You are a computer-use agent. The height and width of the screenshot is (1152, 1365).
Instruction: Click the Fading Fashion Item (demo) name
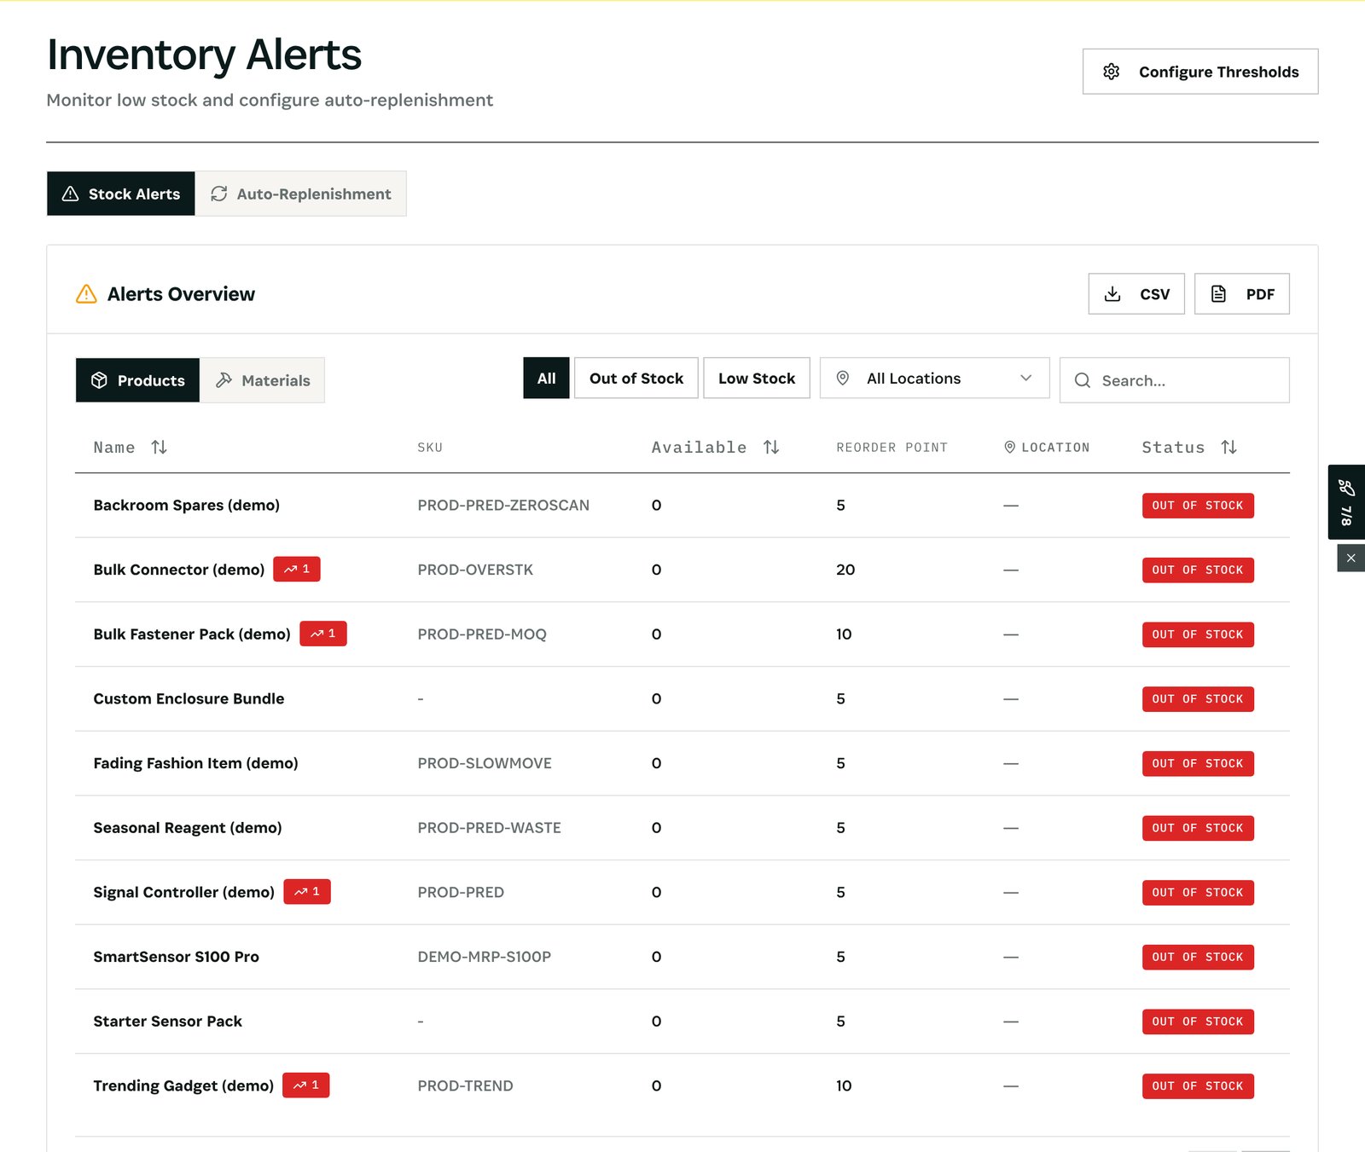tap(196, 763)
